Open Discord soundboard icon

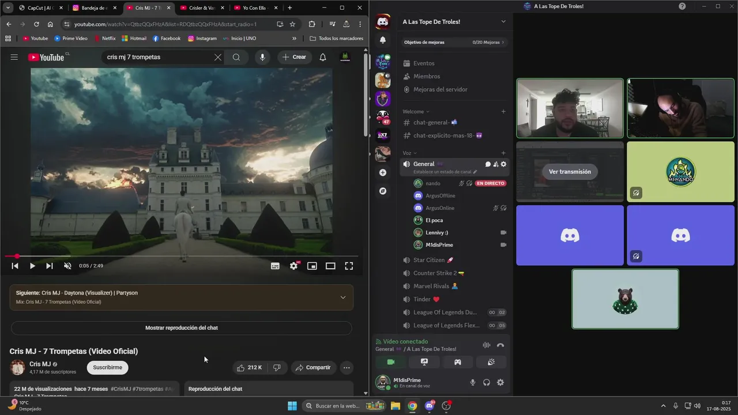[x=491, y=362]
